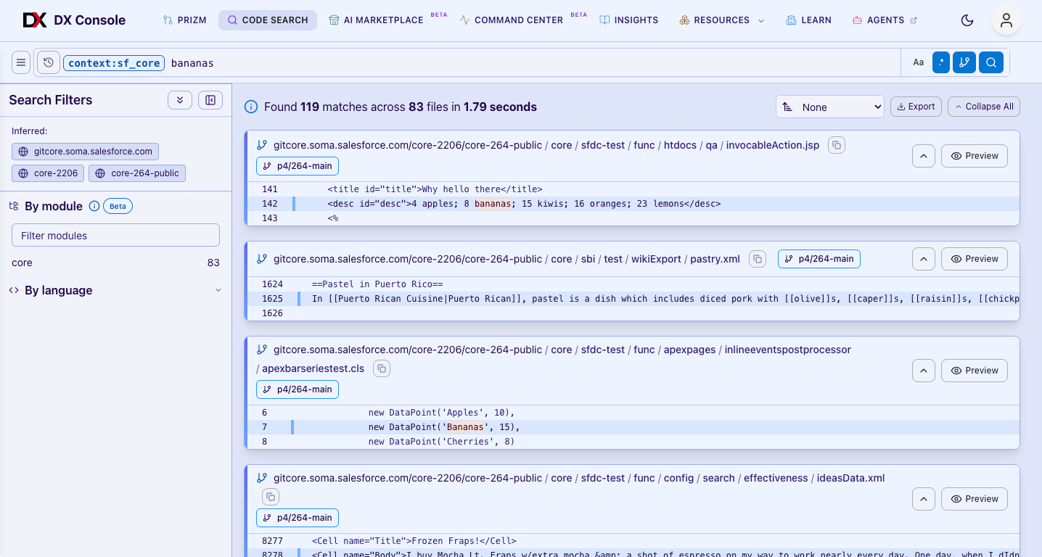Preview pastry.xml file
The width and height of the screenshot is (1042, 557).
[x=975, y=259]
